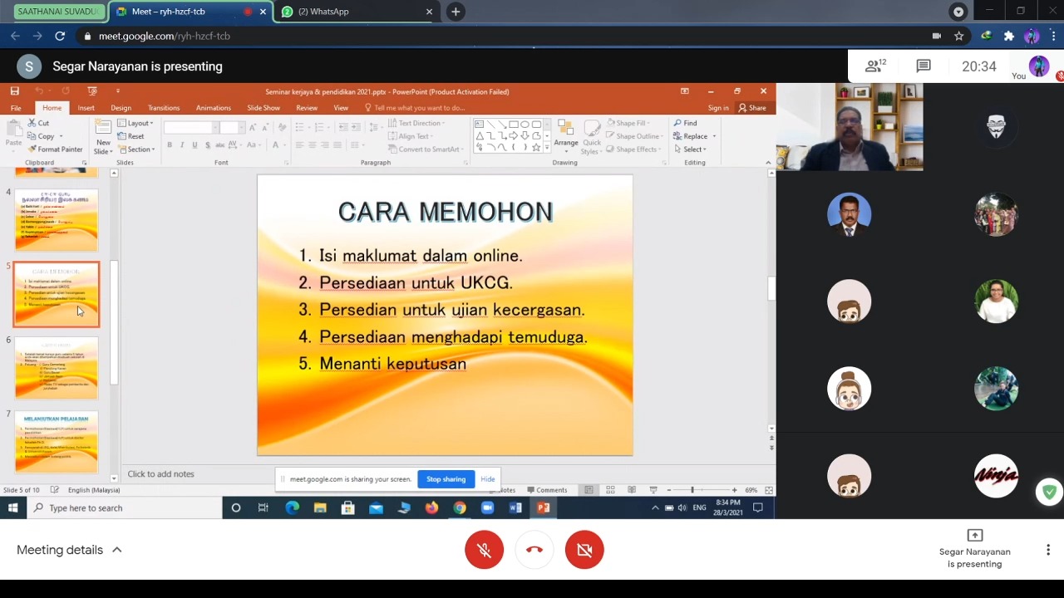Open Windows Start menu

pyautogui.click(x=13, y=507)
